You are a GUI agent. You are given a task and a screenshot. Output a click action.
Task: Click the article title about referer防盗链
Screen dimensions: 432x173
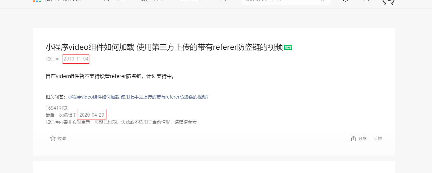point(164,47)
